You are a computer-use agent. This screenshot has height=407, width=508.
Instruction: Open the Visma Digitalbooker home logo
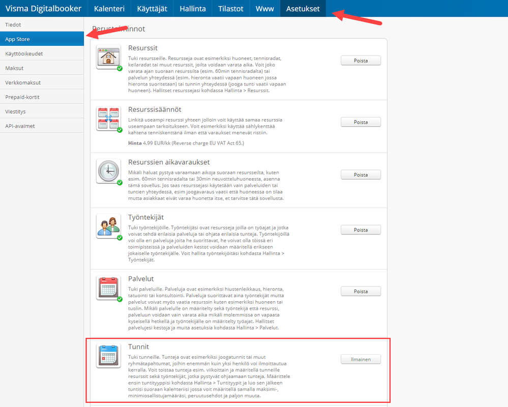tap(43, 9)
